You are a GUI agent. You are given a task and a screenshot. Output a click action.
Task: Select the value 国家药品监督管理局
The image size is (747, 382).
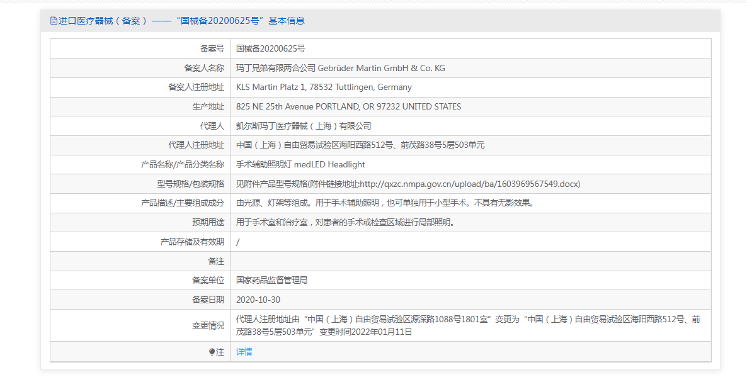pos(271,280)
